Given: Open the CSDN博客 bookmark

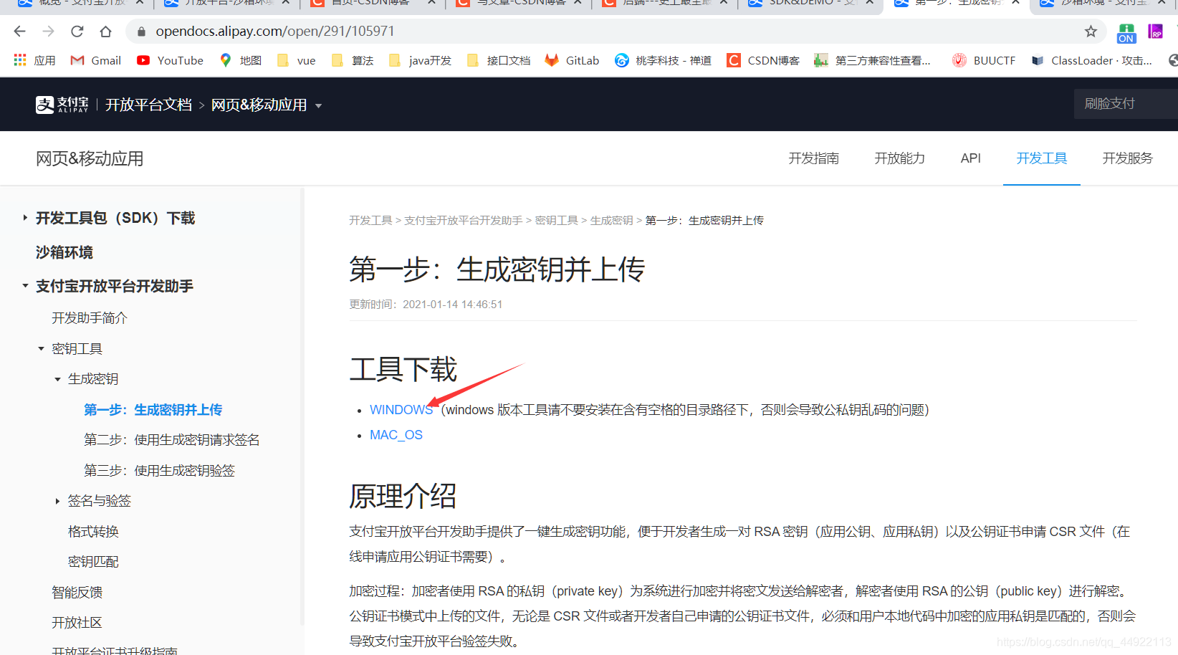Looking at the screenshot, I should [x=763, y=60].
